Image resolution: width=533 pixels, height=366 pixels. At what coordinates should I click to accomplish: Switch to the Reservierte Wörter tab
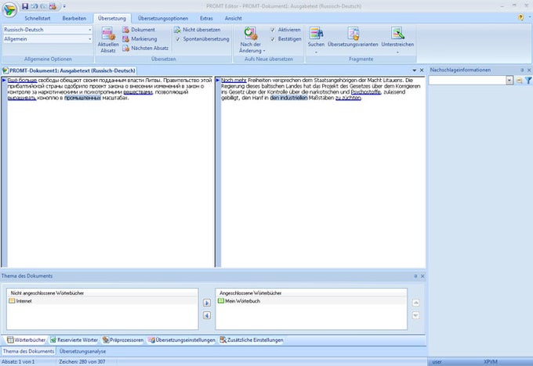(74, 340)
